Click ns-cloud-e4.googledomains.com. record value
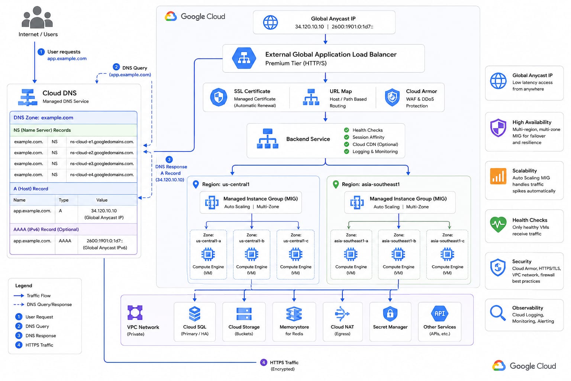The image size is (571, 381). (102, 175)
